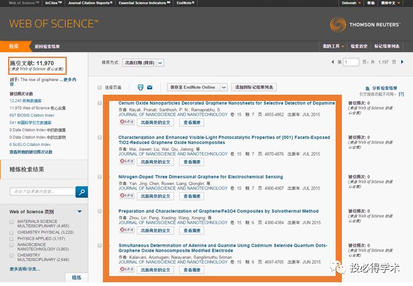
Task: Click the [?] help link for citation report
Action: coord(401,94)
